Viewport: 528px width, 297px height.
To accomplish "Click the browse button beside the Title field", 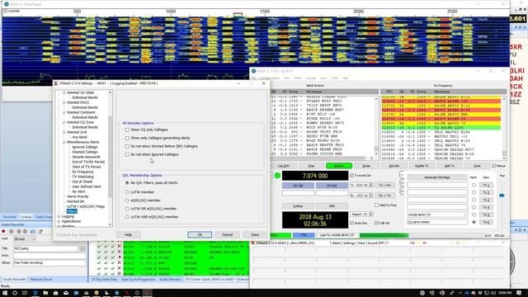I will coord(82,248).
